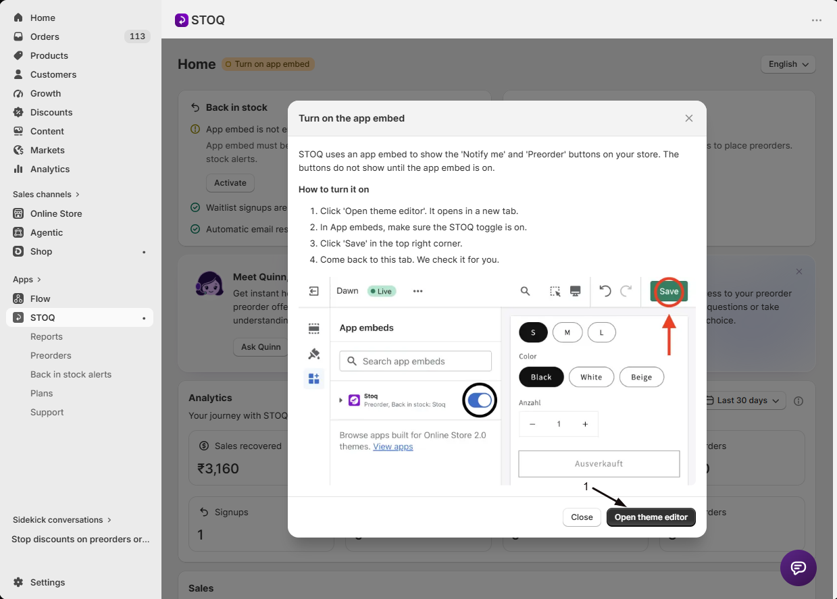
Task: Open the three-dot menu at top right
Action: pyautogui.click(x=817, y=20)
